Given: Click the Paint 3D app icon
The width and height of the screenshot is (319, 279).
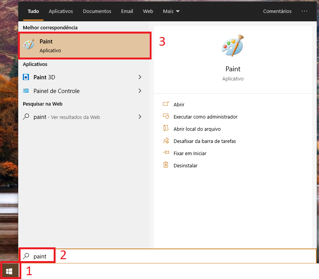Looking at the screenshot, I should [26, 77].
